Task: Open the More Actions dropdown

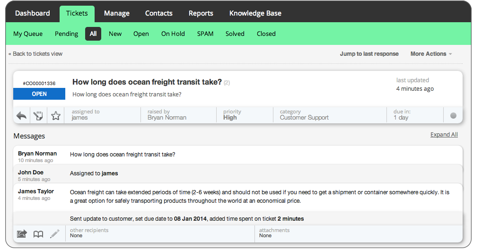Action: (x=431, y=54)
